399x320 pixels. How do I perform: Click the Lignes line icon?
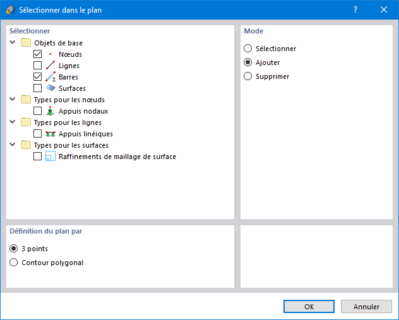point(51,66)
